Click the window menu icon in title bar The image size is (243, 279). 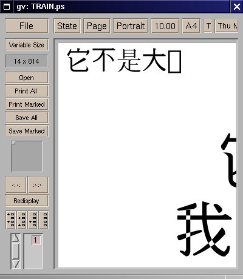coord(7,7)
